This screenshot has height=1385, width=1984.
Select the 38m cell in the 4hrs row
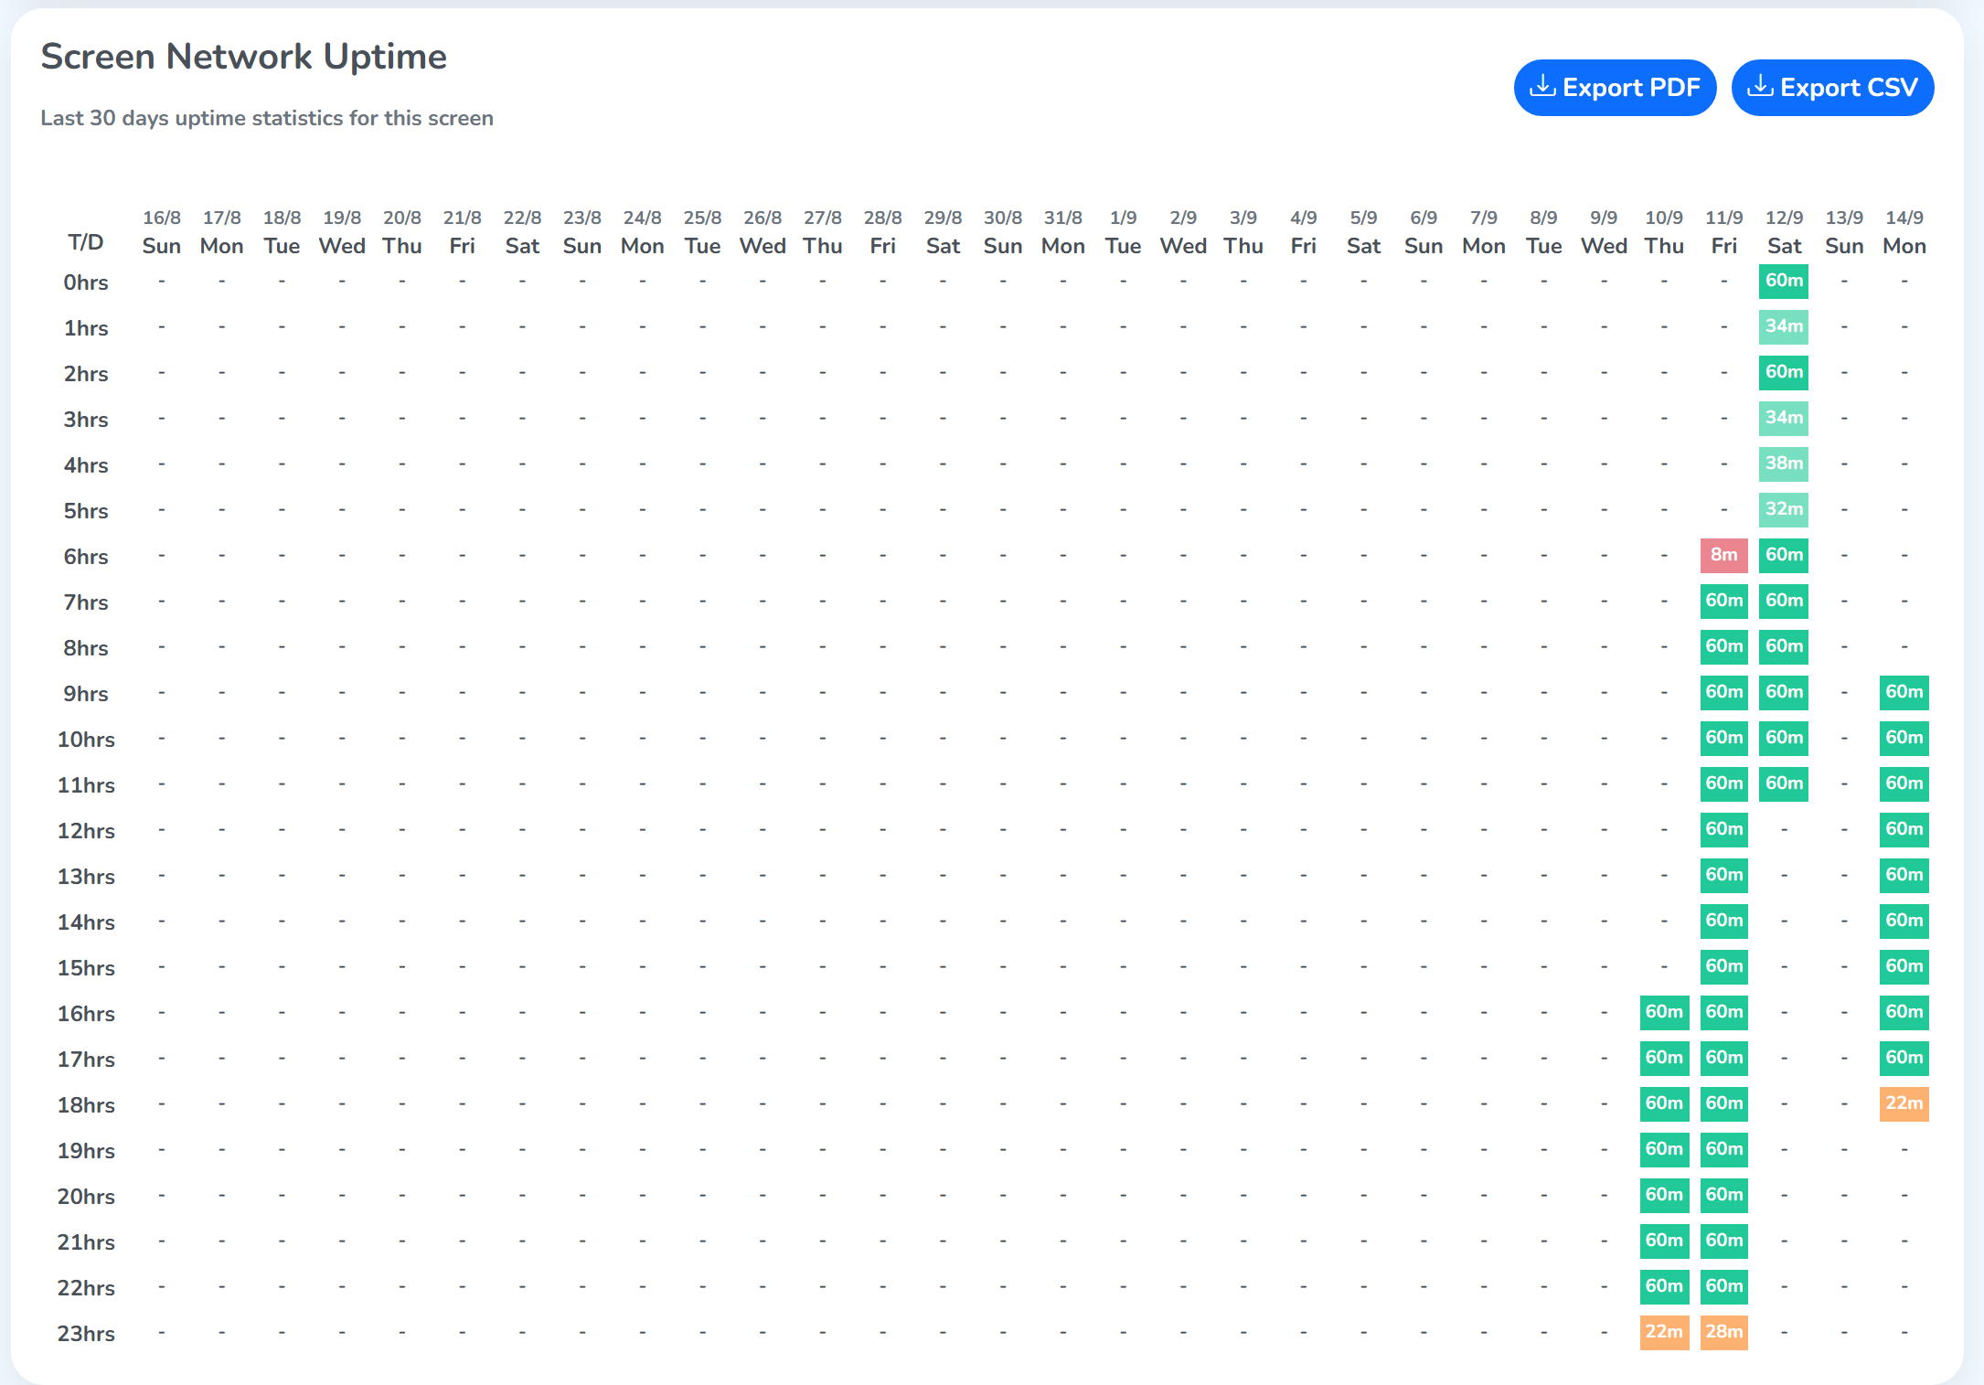coord(1784,463)
